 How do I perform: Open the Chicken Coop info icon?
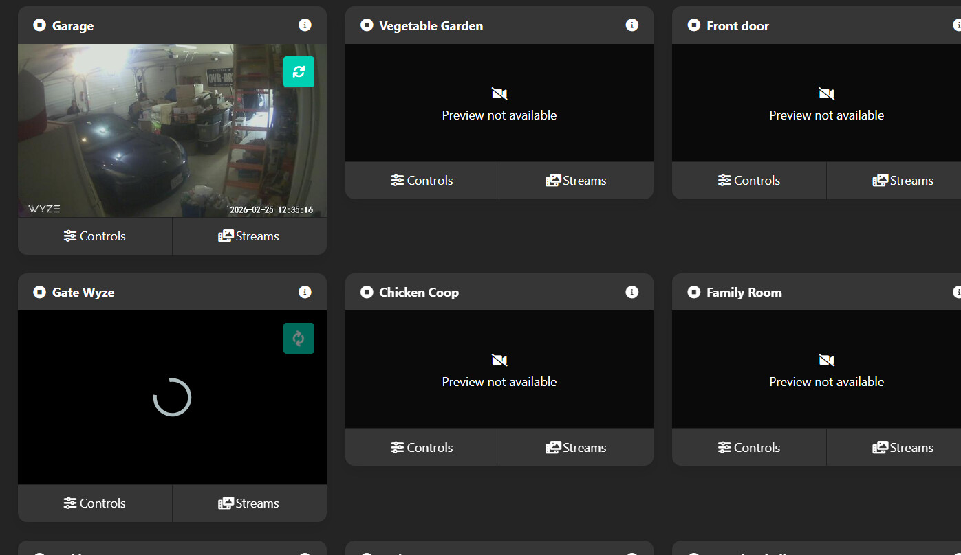pyautogui.click(x=632, y=292)
